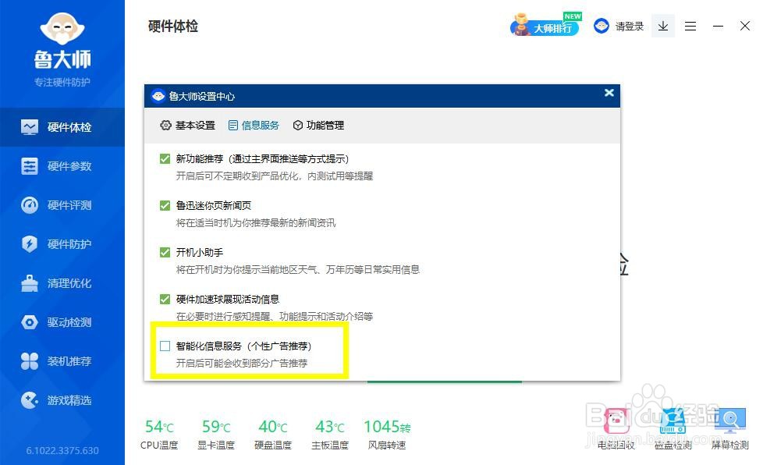
Task: Click the 59°C 显卡温度 reading
Action: (x=216, y=434)
